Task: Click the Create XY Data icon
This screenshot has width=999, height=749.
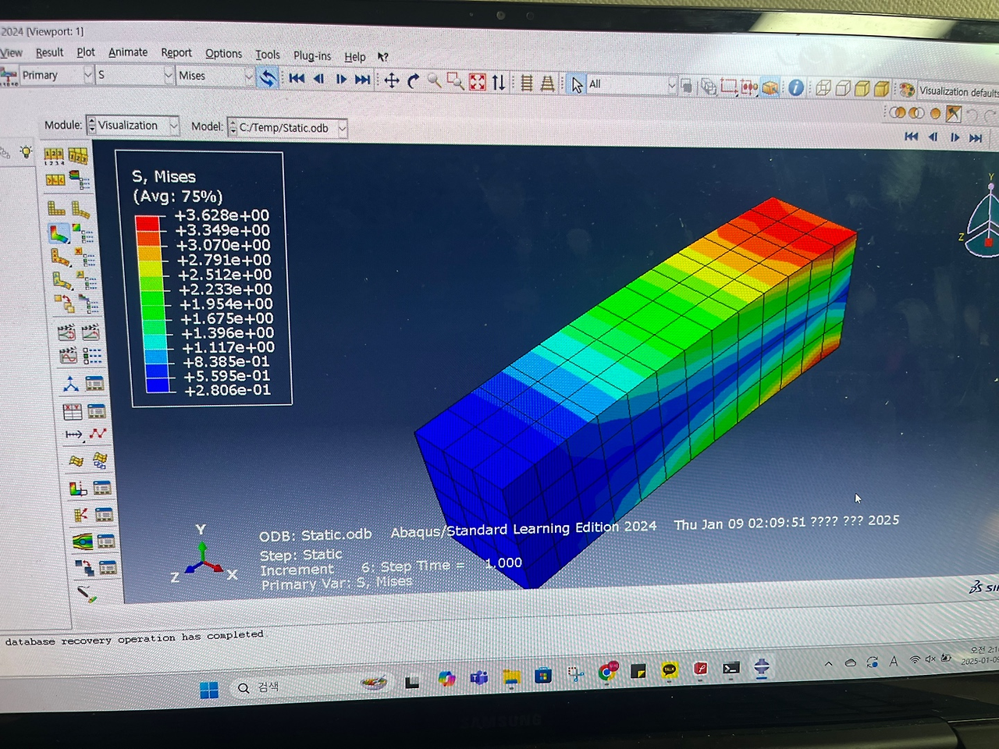Action: click(x=72, y=410)
